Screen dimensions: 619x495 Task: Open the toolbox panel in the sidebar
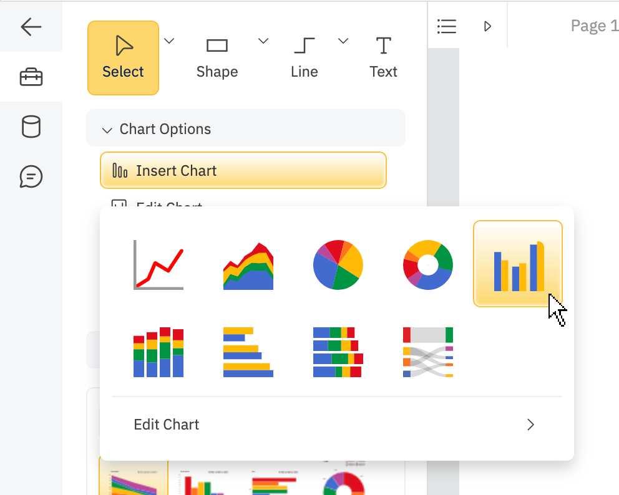31,77
